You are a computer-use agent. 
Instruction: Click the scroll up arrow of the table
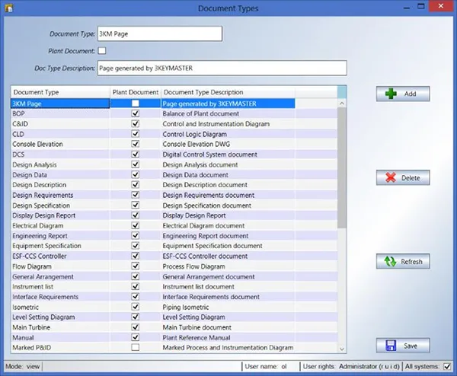tap(342, 103)
